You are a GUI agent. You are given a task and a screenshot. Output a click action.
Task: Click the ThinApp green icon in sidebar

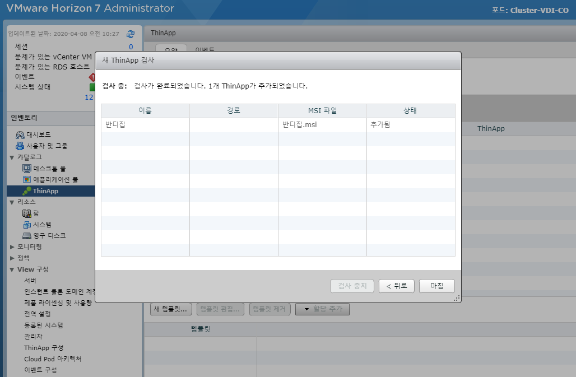pos(27,191)
